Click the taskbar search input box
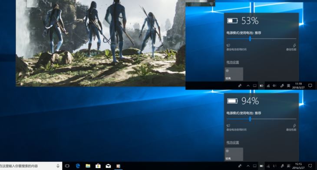The width and height of the screenshot is (317, 170). 31,166
